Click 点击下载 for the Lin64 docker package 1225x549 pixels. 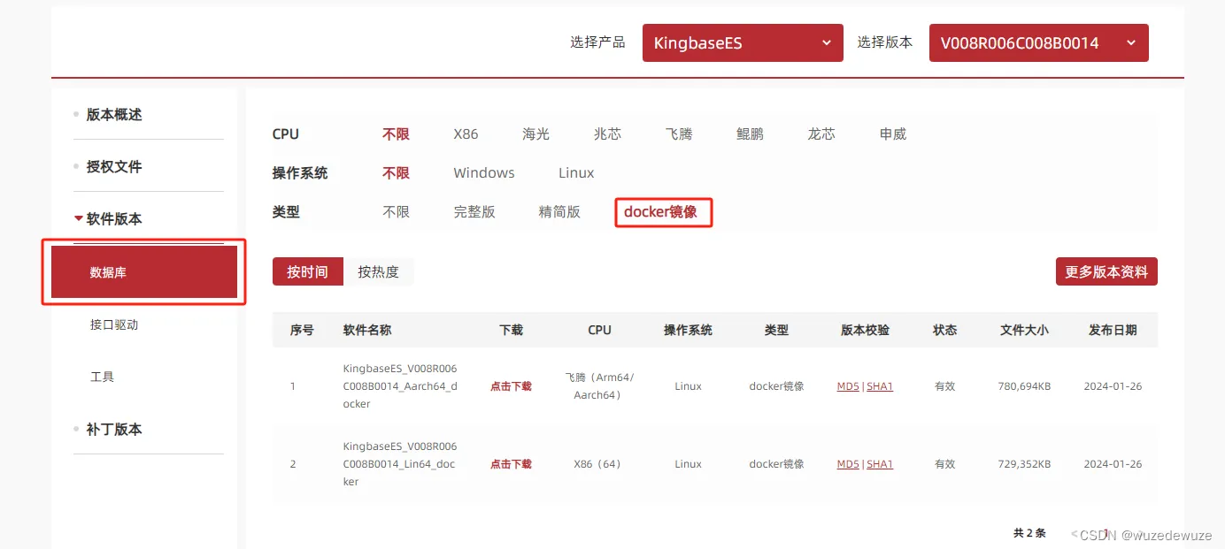point(511,464)
